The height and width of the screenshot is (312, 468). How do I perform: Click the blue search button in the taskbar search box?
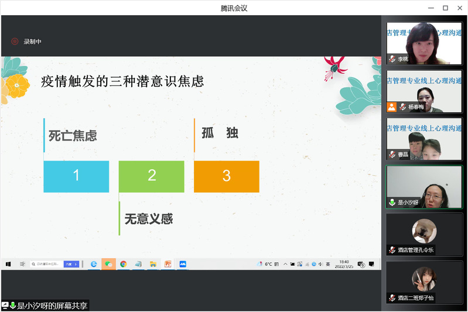71,264
